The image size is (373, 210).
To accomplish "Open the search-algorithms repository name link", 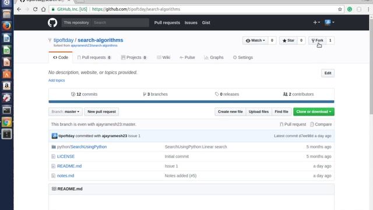I will pyautogui.click(x=100, y=40).
